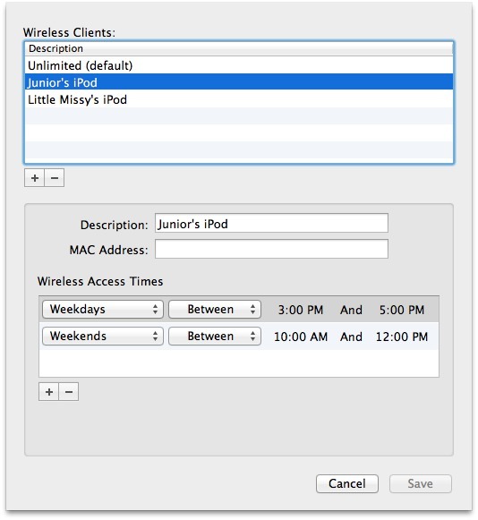Focus the MAC Address field

pos(271,249)
